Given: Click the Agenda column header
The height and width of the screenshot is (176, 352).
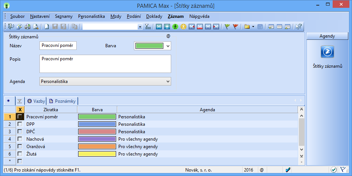Looking at the screenshot, I should coord(207,109).
